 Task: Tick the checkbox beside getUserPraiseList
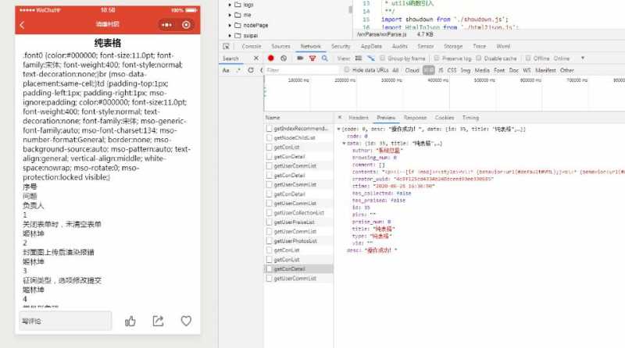pyautogui.click(x=269, y=222)
